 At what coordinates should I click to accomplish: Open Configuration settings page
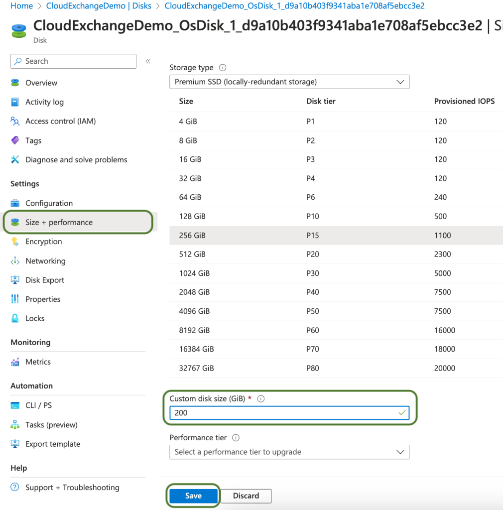[x=49, y=203]
